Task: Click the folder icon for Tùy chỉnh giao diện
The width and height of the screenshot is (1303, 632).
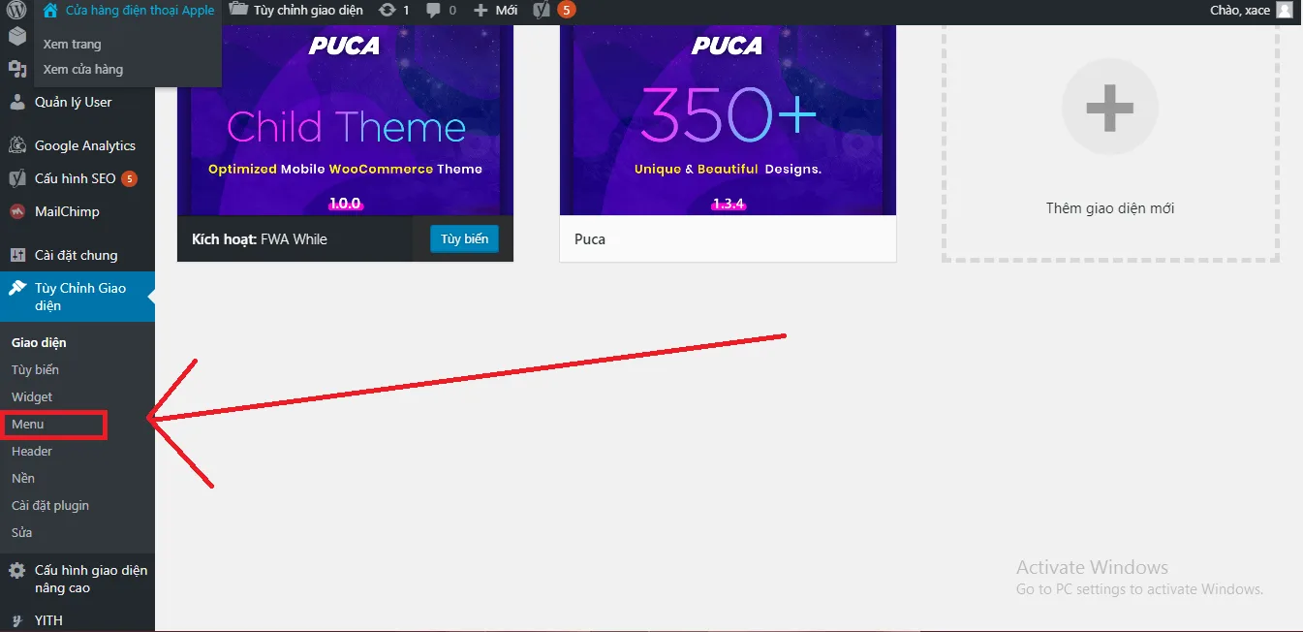Action: point(238,10)
